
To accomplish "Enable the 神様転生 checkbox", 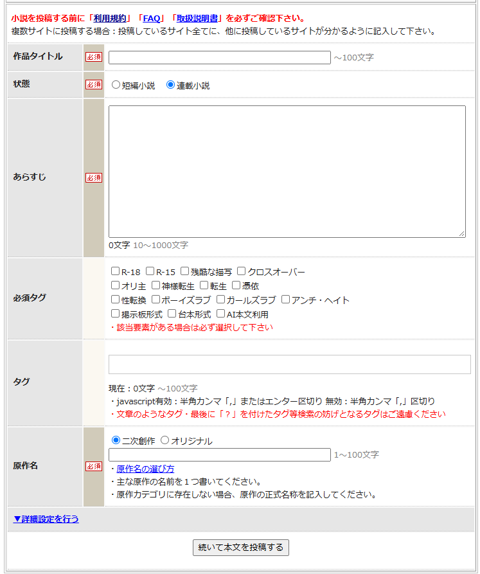I will 156,285.
